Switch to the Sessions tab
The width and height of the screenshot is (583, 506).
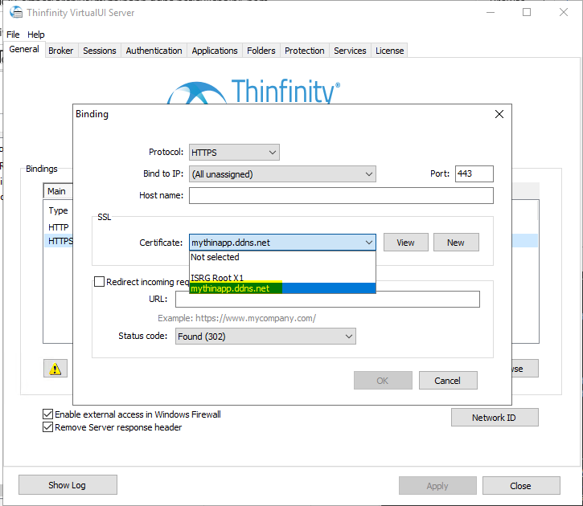pyautogui.click(x=99, y=51)
